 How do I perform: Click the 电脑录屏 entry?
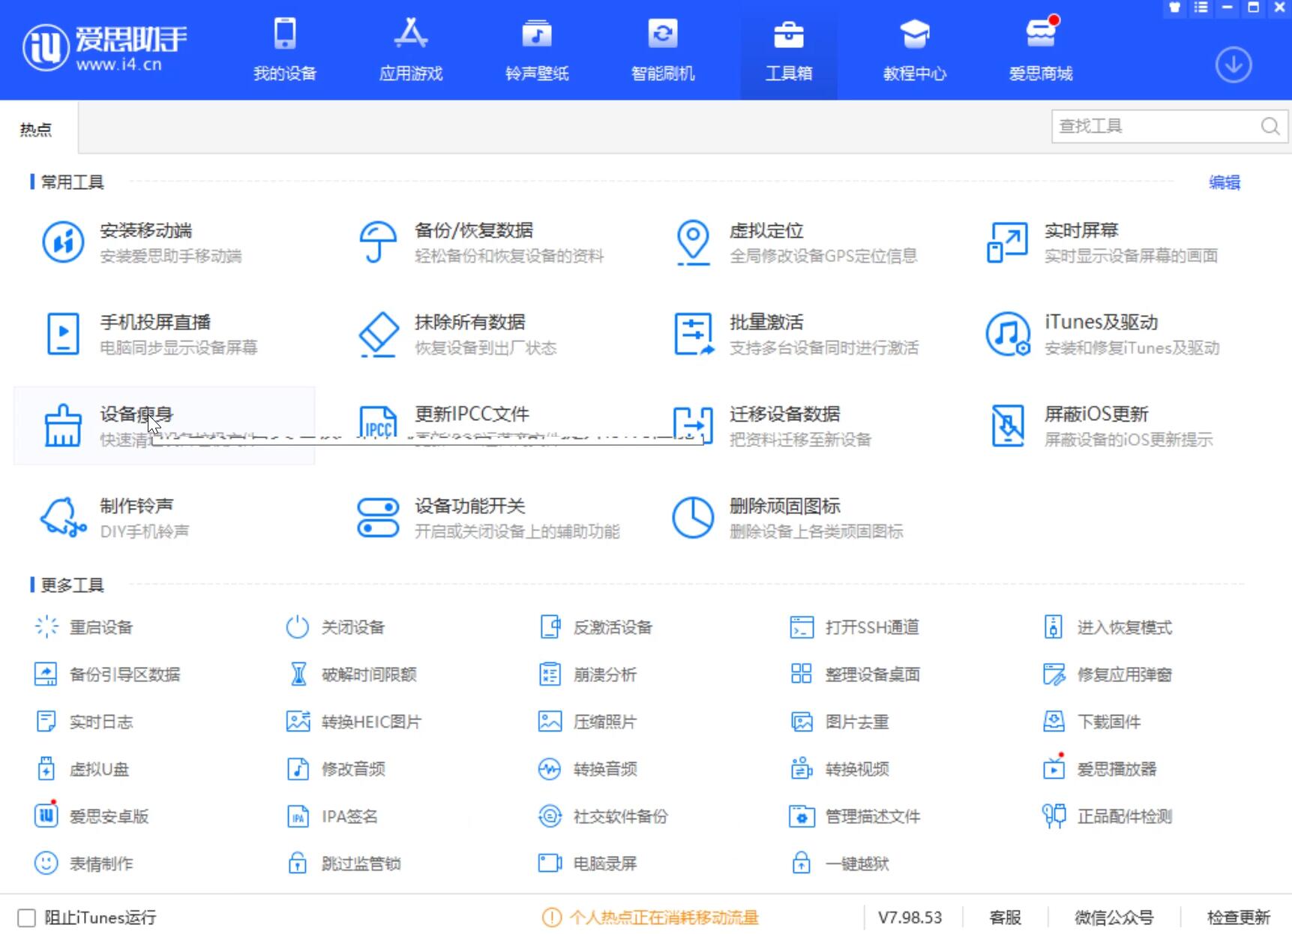pos(589,863)
